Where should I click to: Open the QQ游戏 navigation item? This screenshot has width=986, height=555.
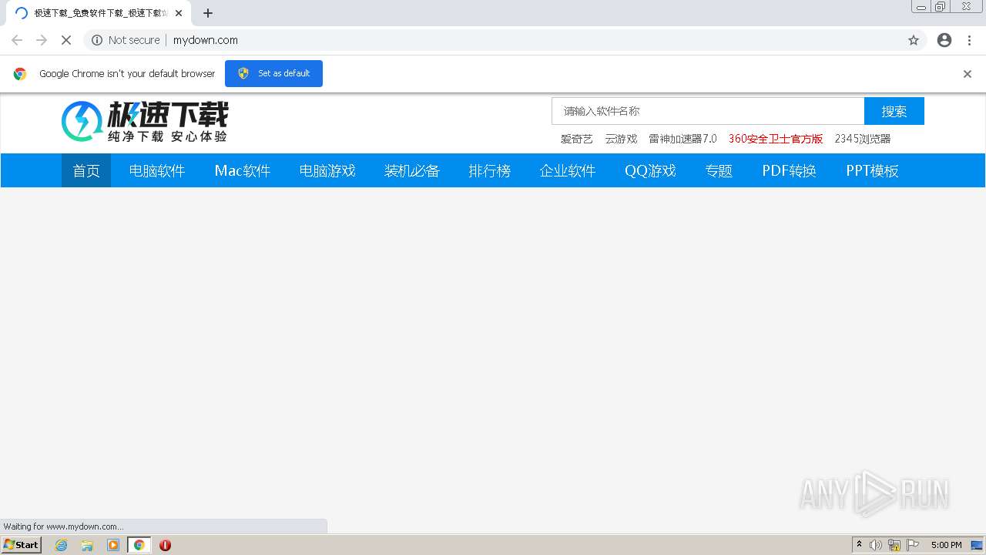coord(650,170)
